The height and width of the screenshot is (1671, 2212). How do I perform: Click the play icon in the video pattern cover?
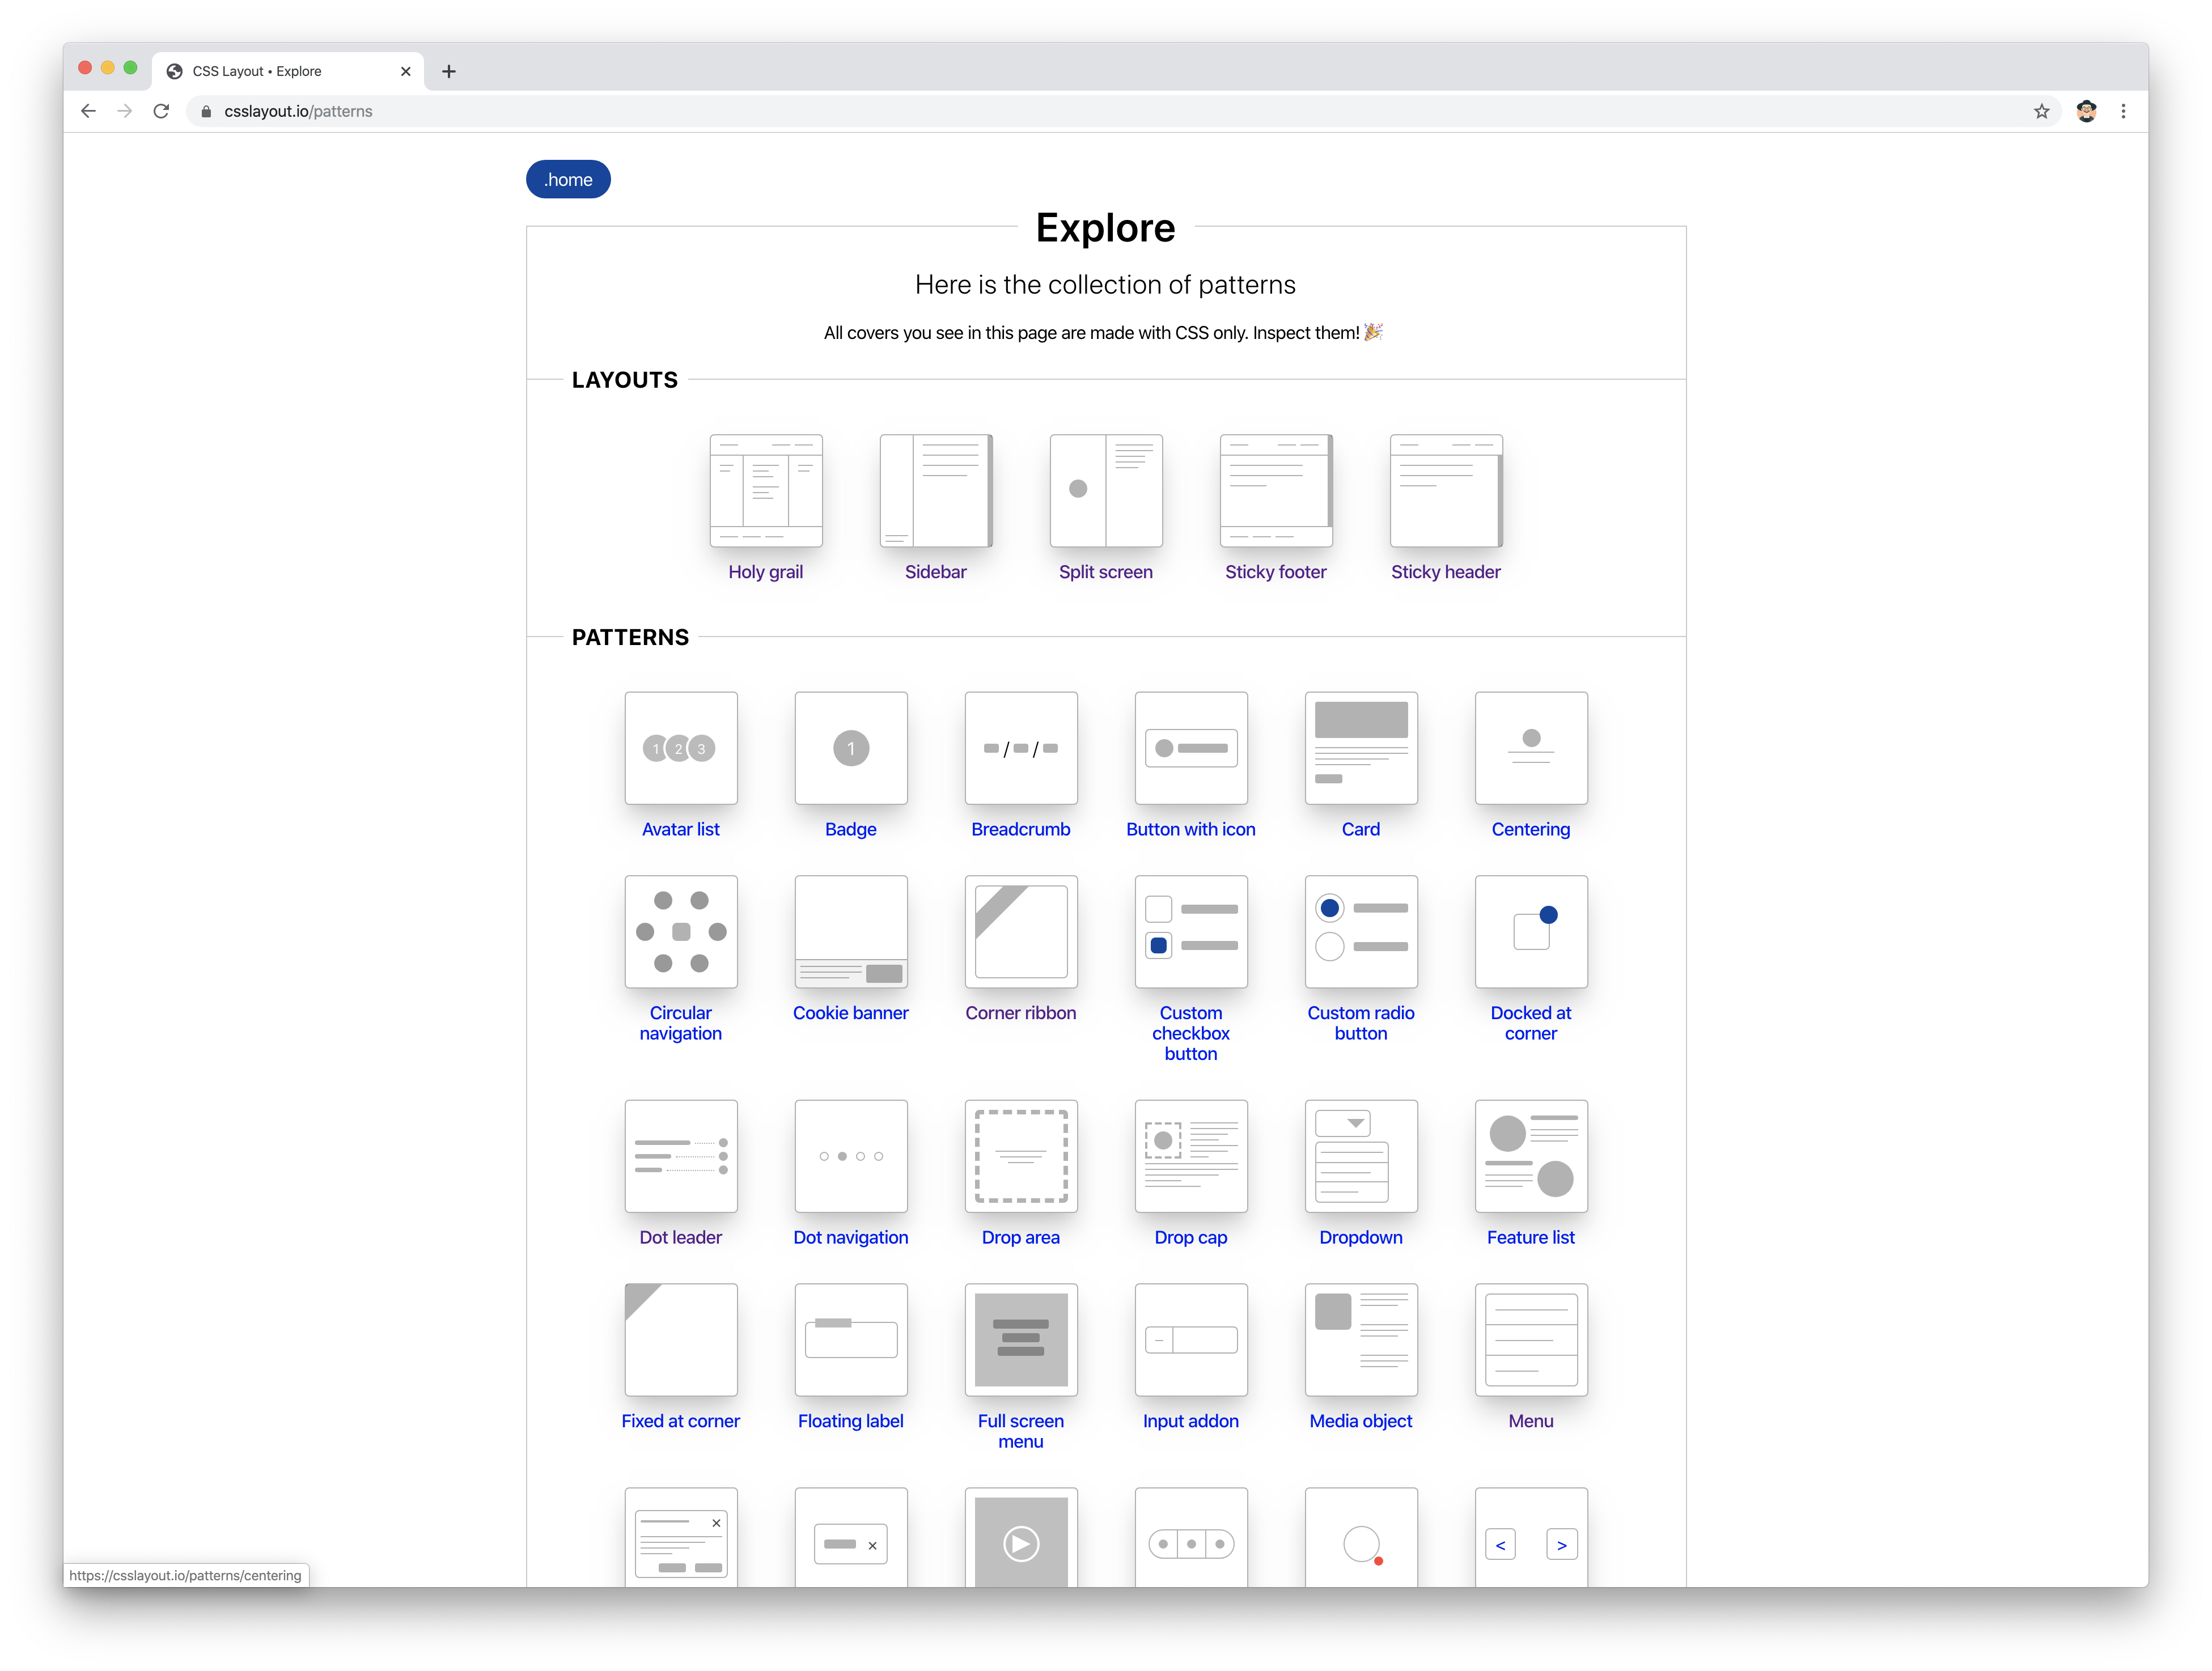1021,1544
